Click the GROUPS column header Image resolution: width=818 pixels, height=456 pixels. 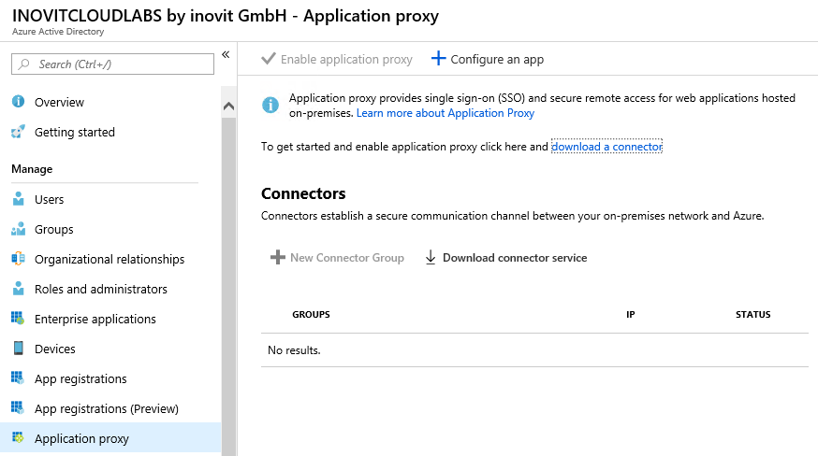[311, 314]
